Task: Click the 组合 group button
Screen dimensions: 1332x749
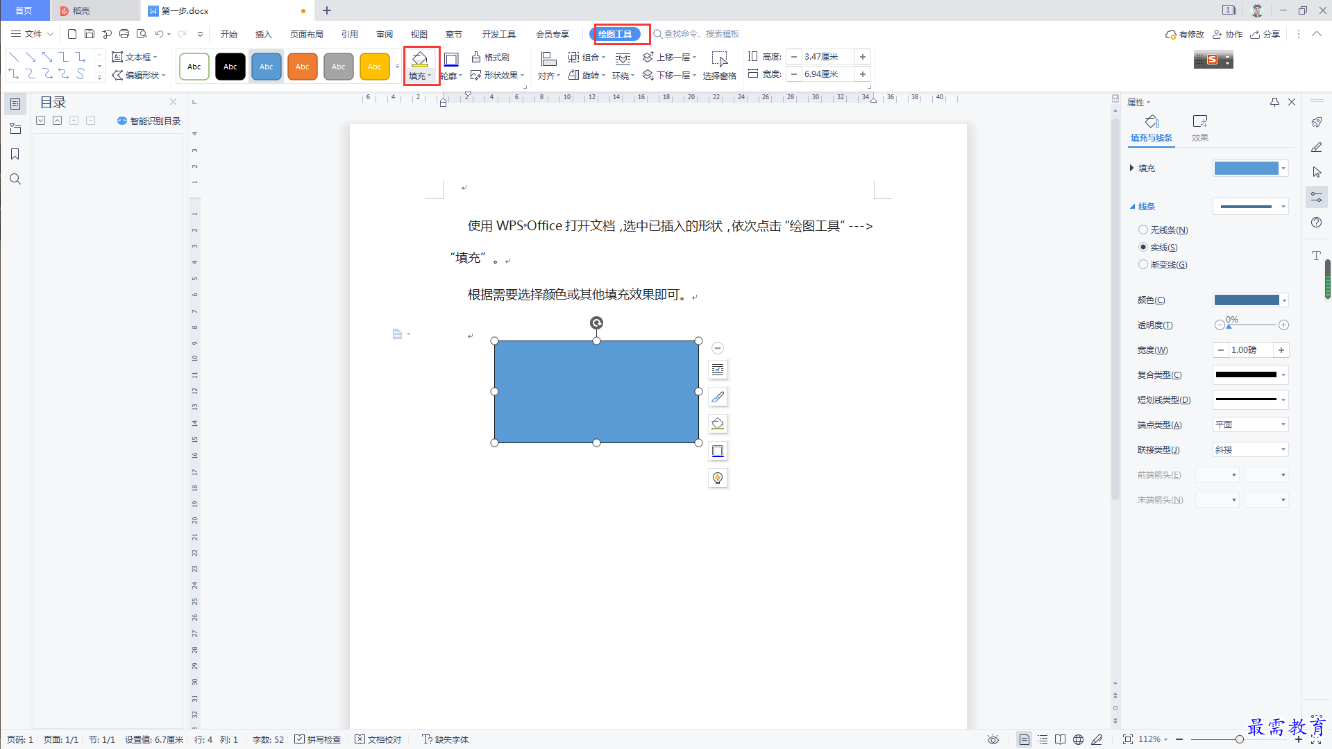Action: pyautogui.click(x=586, y=57)
